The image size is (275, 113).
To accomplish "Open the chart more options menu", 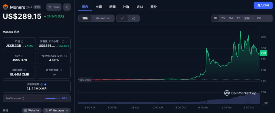I will [x=268, y=18].
